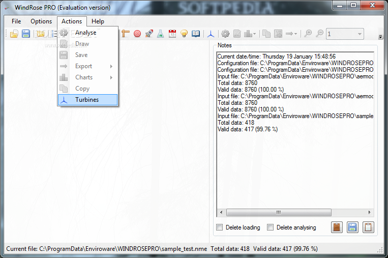Click the bar chart icon in the toolbar
The image size is (388, 258).
point(248,34)
